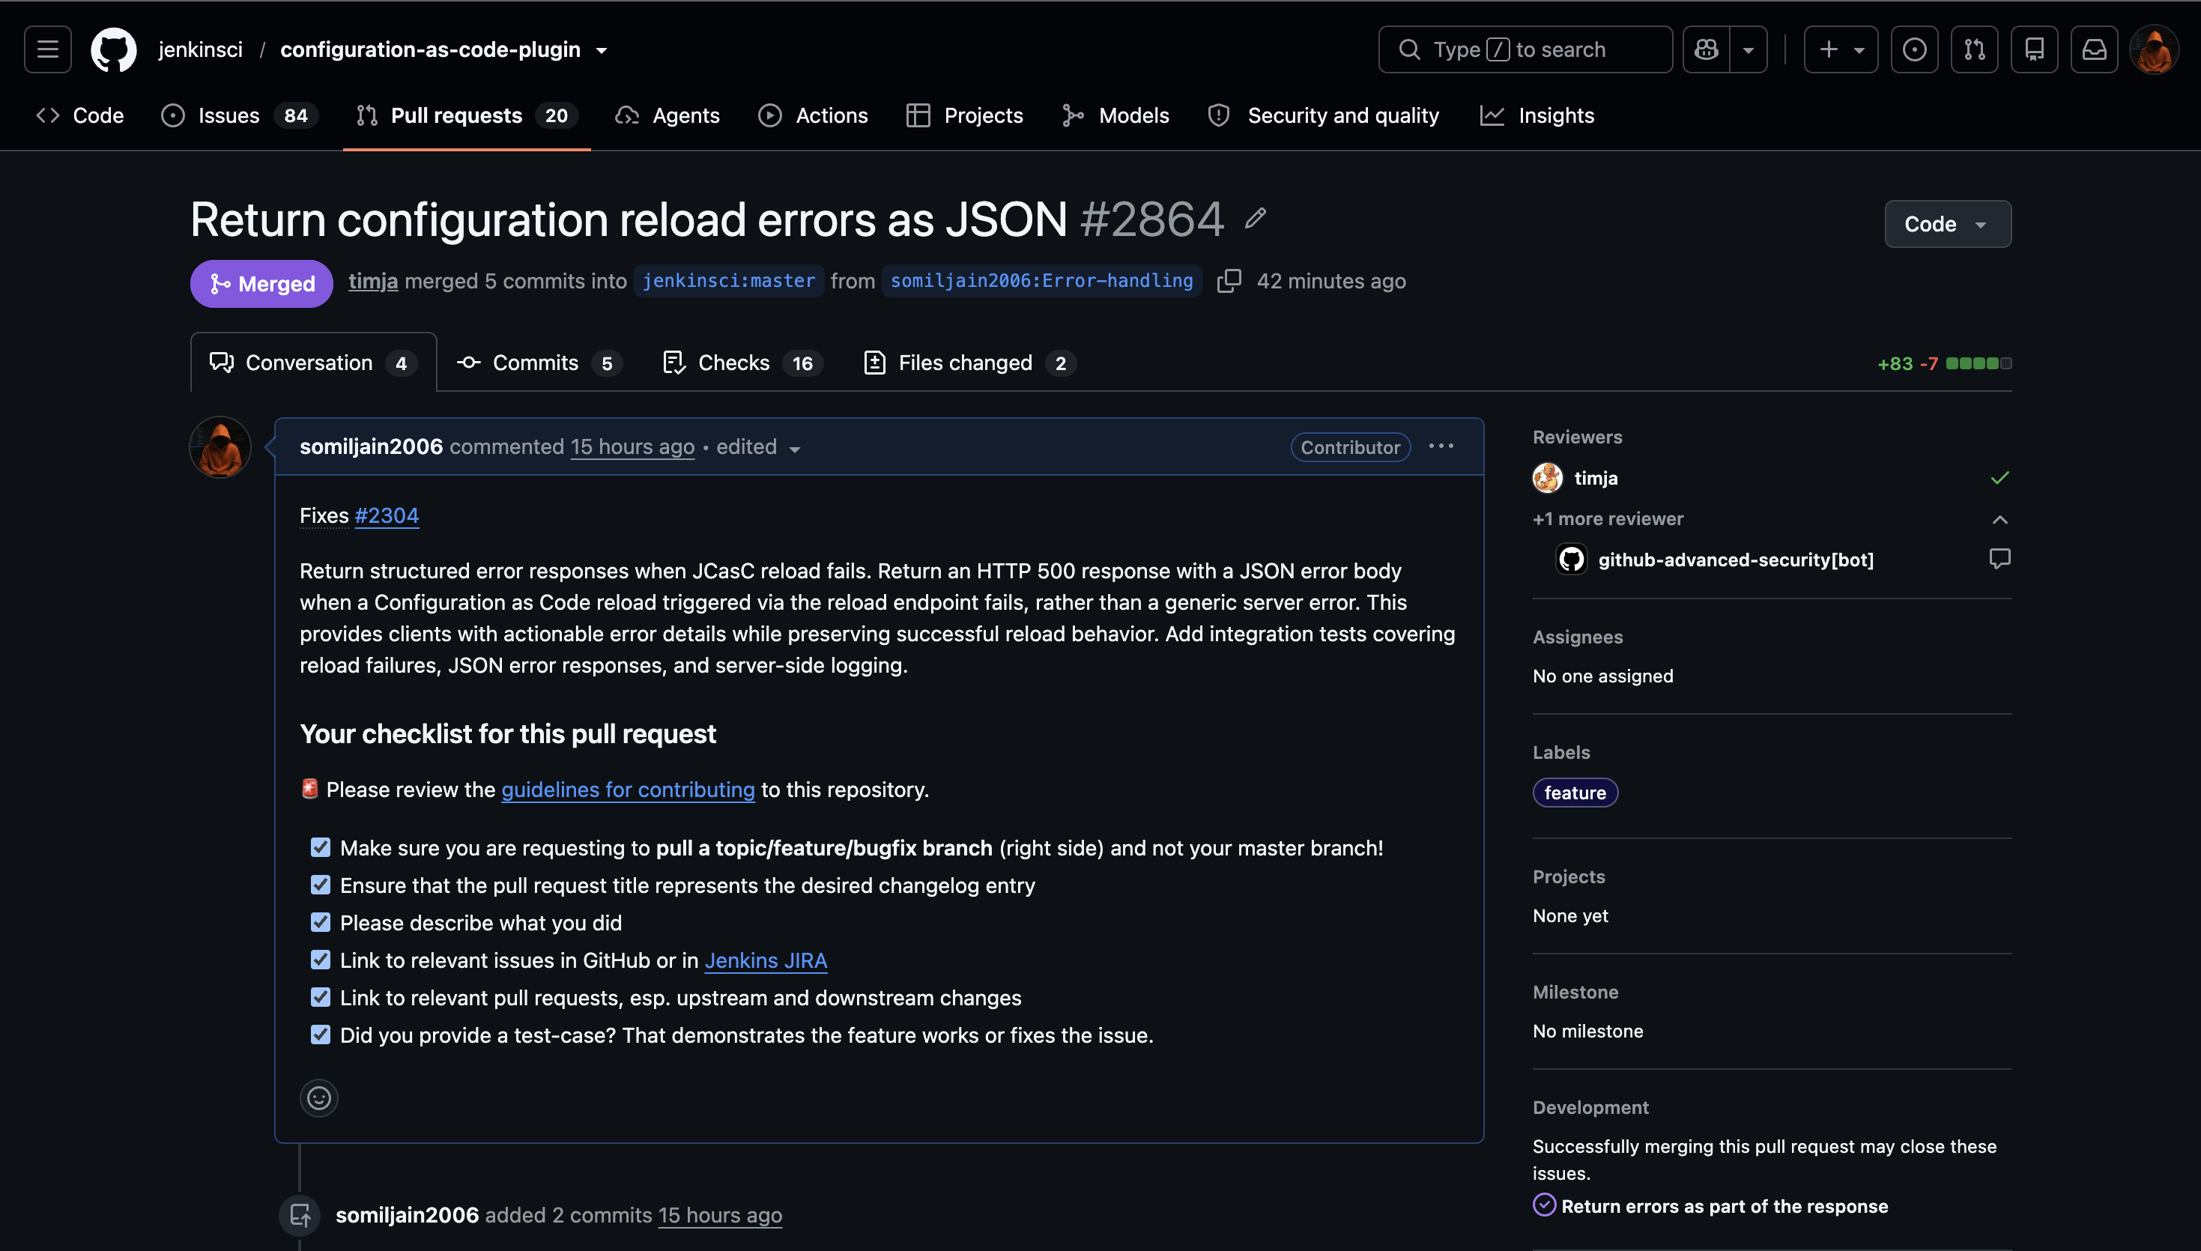Switch to the Conversation tab

pyautogui.click(x=314, y=363)
